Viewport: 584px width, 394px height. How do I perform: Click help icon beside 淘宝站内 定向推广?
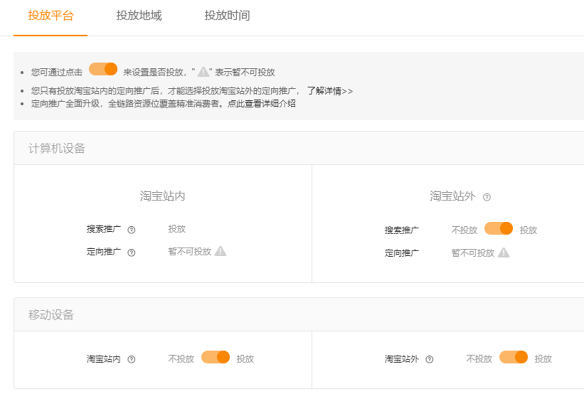pos(131,253)
